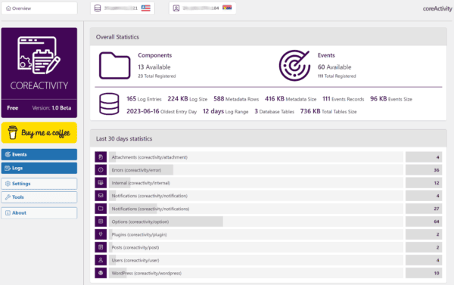
Task: Click Version 1.0 Beta label
Action: tap(51, 108)
